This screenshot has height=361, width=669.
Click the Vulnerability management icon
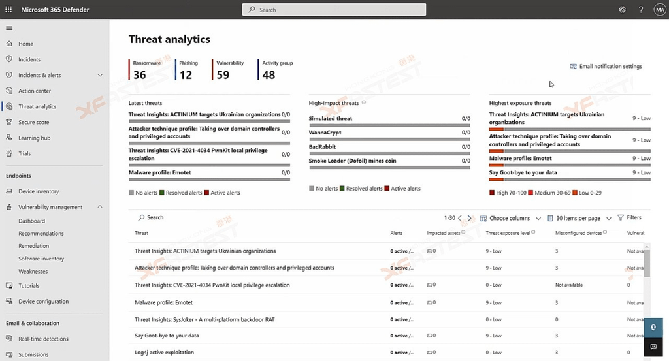(x=9, y=207)
